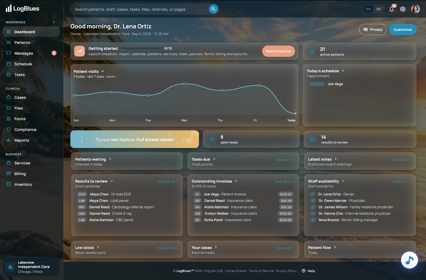Click View all 7 in Staff availability

tap(402, 182)
